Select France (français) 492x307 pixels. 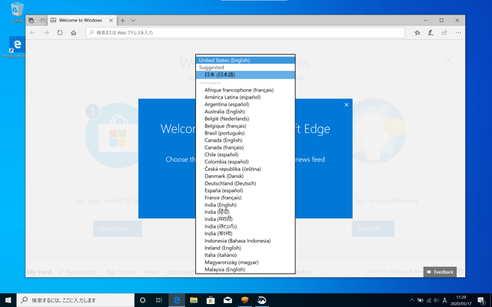point(245,198)
